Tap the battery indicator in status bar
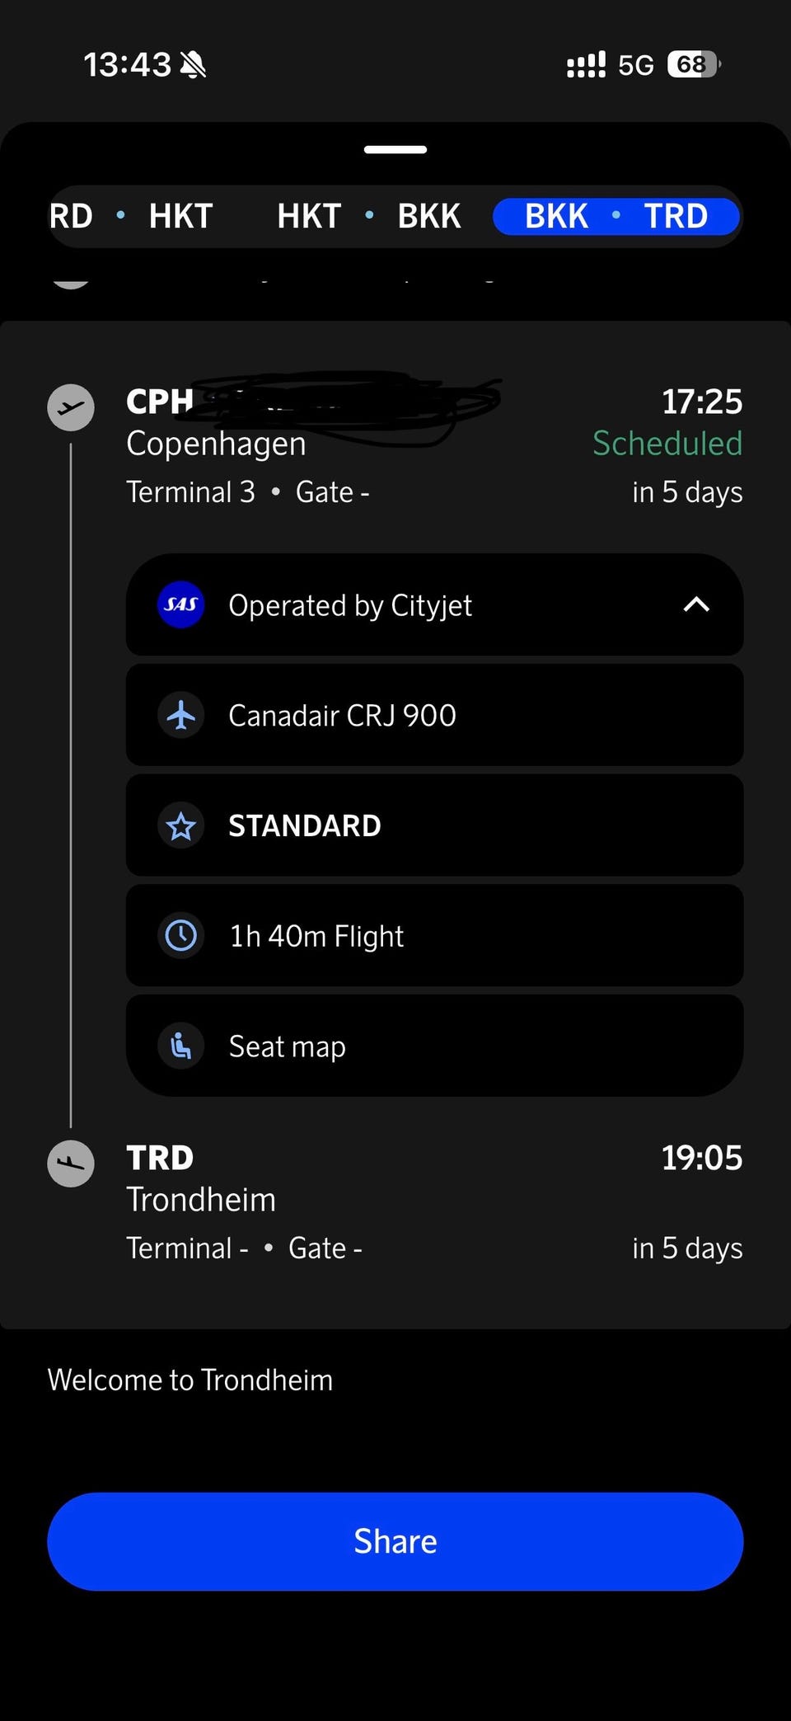Screen dimensions: 791x1721 [693, 64]
